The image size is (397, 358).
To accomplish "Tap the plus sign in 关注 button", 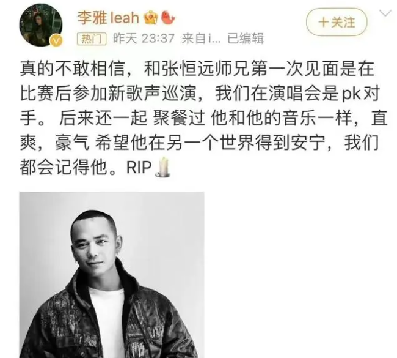I will coord(323,22).
